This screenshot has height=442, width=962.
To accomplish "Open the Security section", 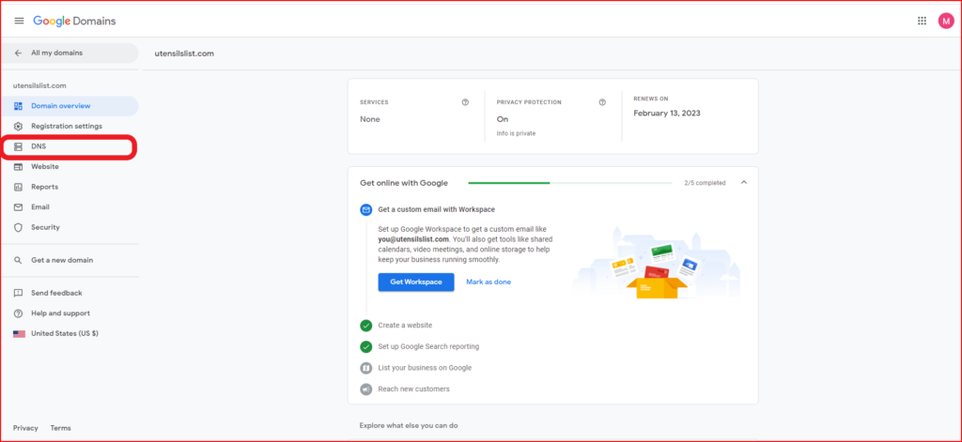I will [70, 227].
